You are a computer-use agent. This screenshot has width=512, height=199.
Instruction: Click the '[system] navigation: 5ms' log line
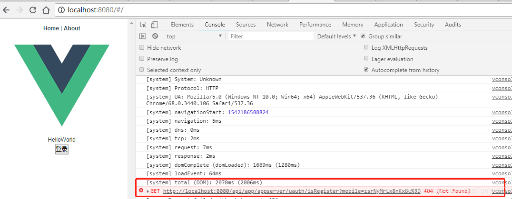pos(184,121)
